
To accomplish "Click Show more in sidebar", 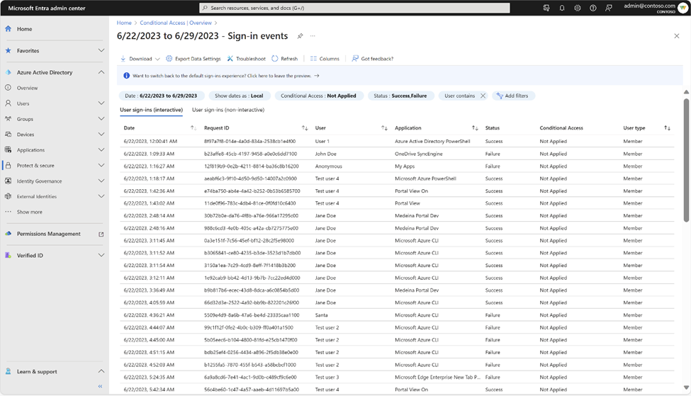I will point(30,212).
